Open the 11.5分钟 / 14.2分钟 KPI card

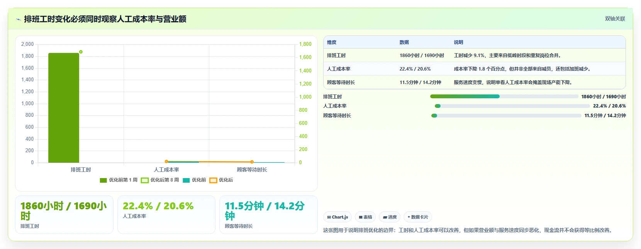268,215
